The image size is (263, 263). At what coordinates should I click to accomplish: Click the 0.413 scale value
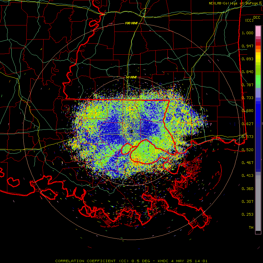coord(248,176)
